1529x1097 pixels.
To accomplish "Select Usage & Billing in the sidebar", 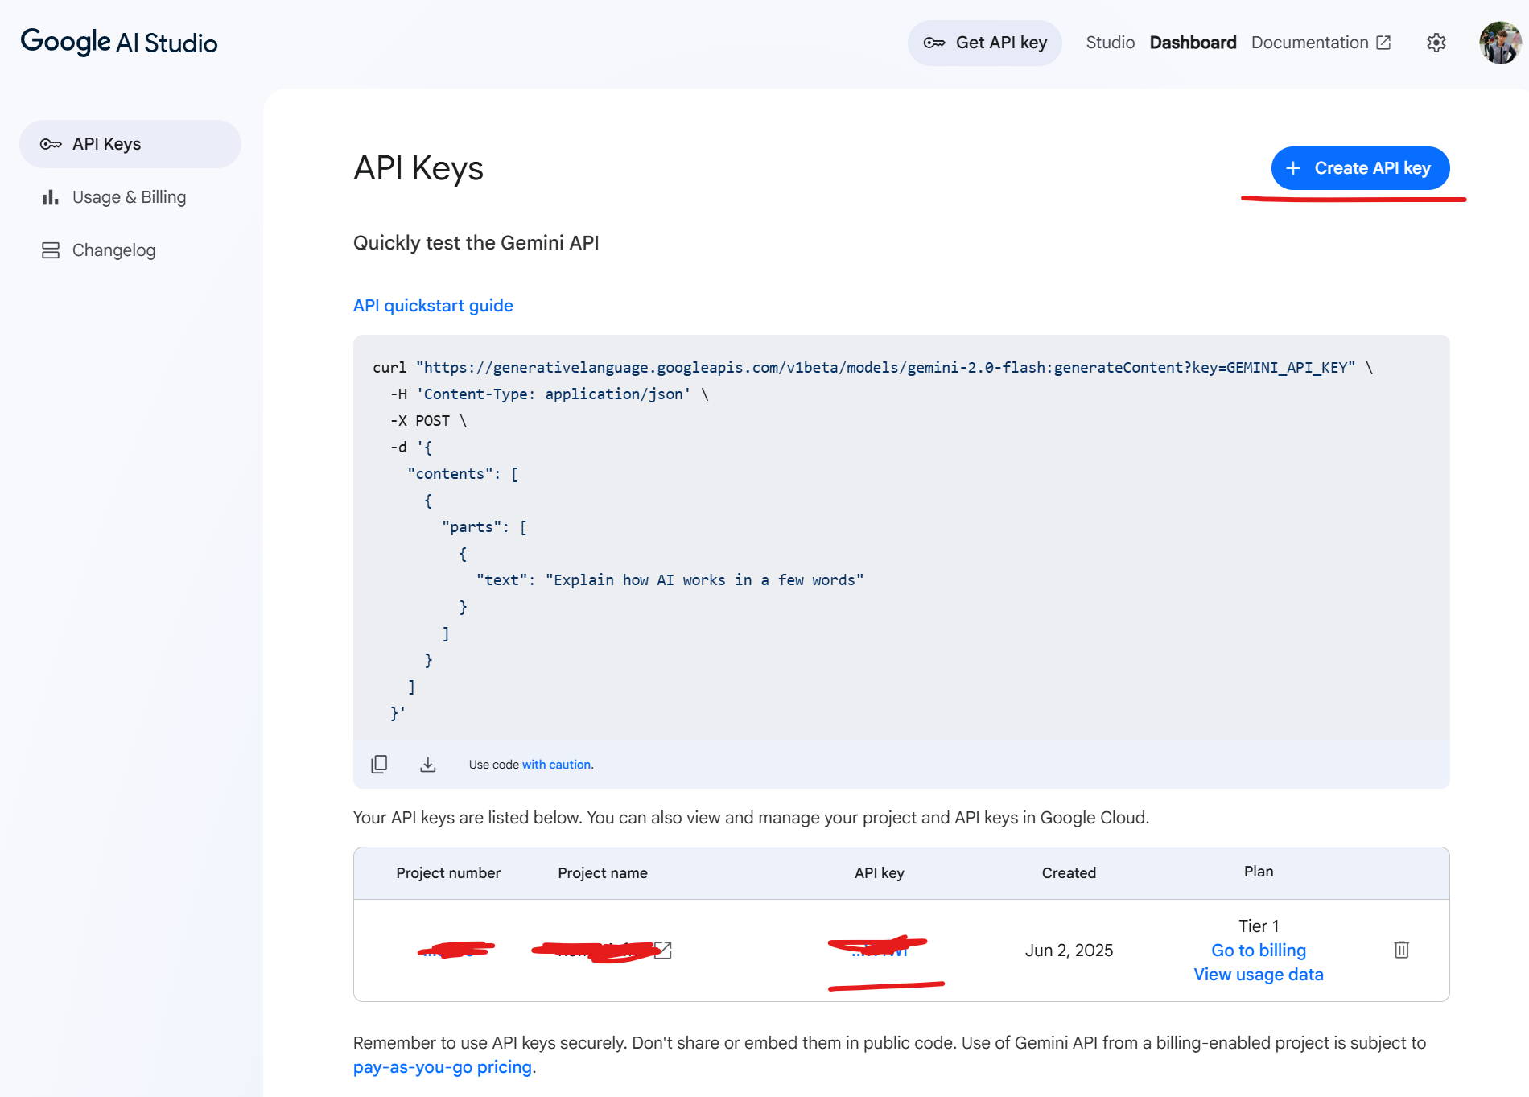I will 130,197.
